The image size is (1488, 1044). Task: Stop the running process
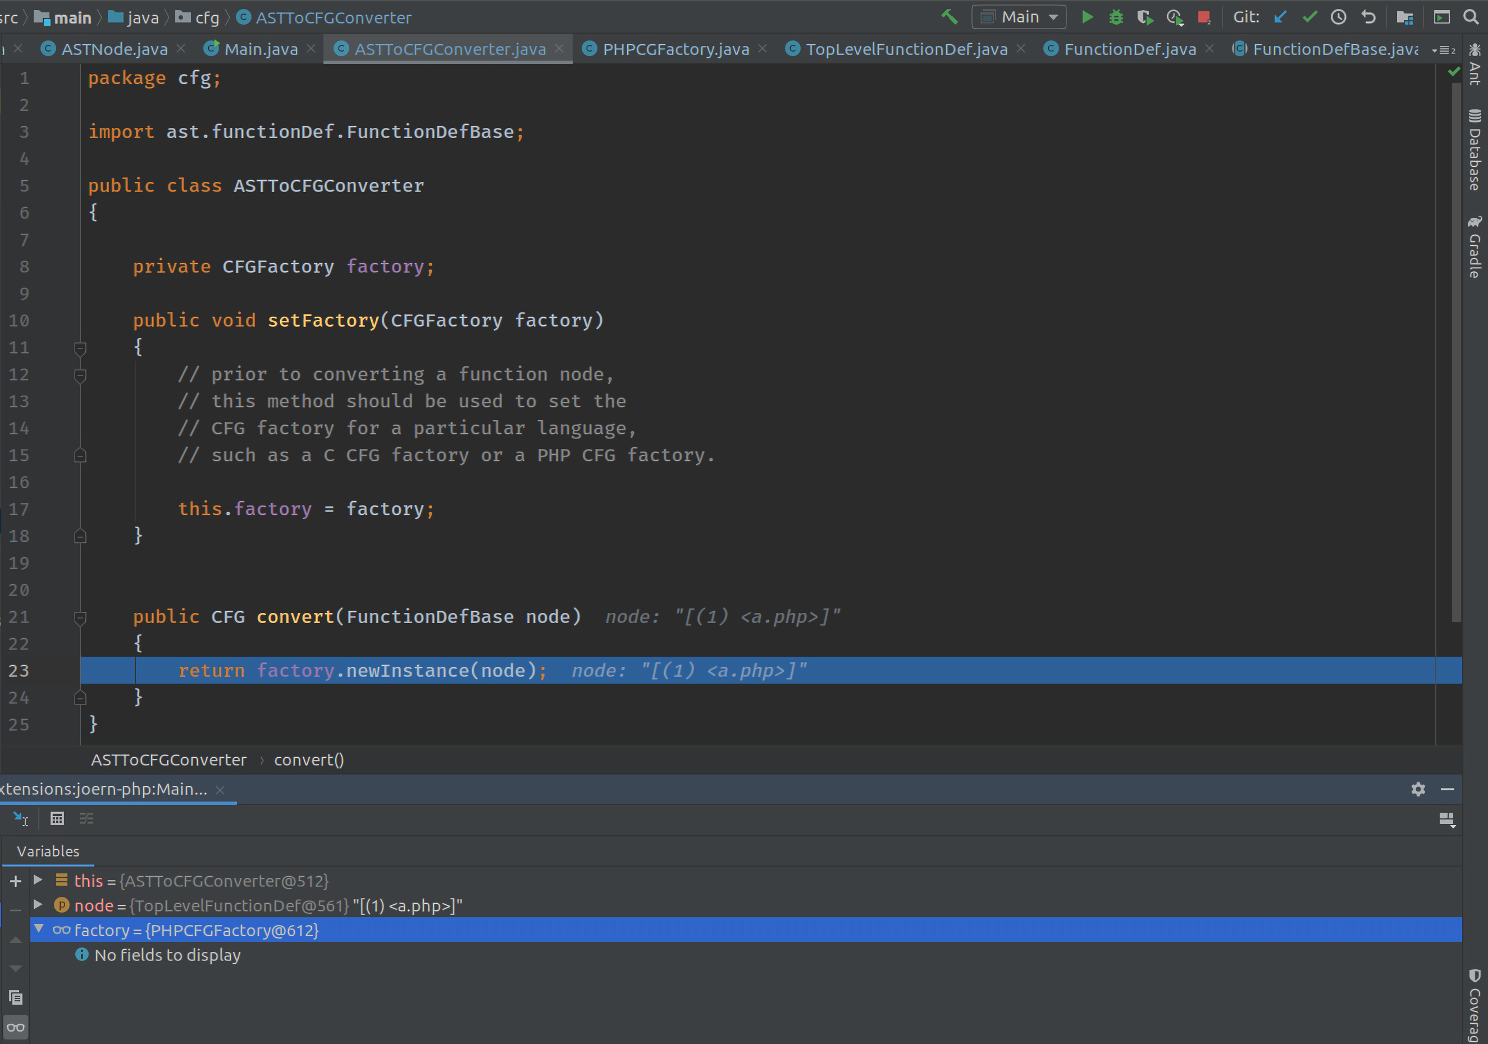[x=1204, y=17]
